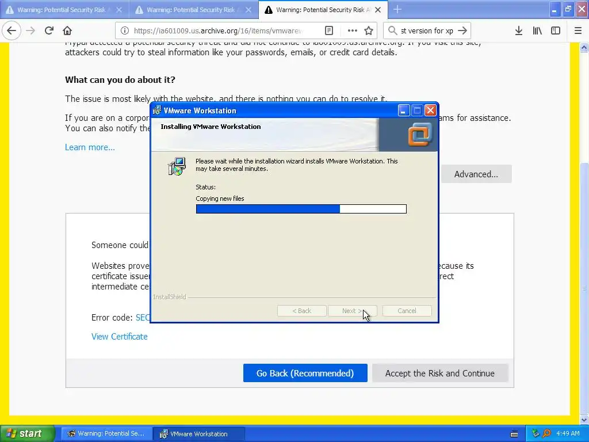Close the second Warning tab

point(248,10)
